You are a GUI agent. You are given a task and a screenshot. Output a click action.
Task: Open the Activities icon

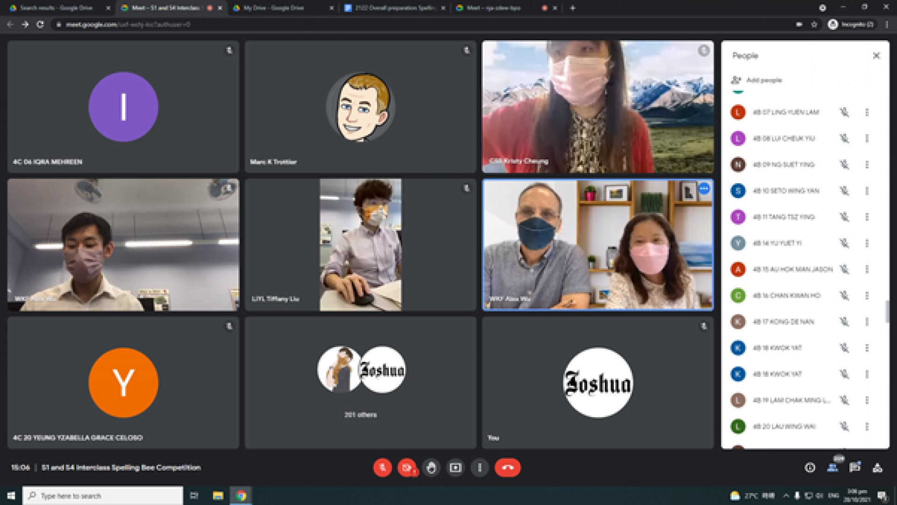[877, 468]
